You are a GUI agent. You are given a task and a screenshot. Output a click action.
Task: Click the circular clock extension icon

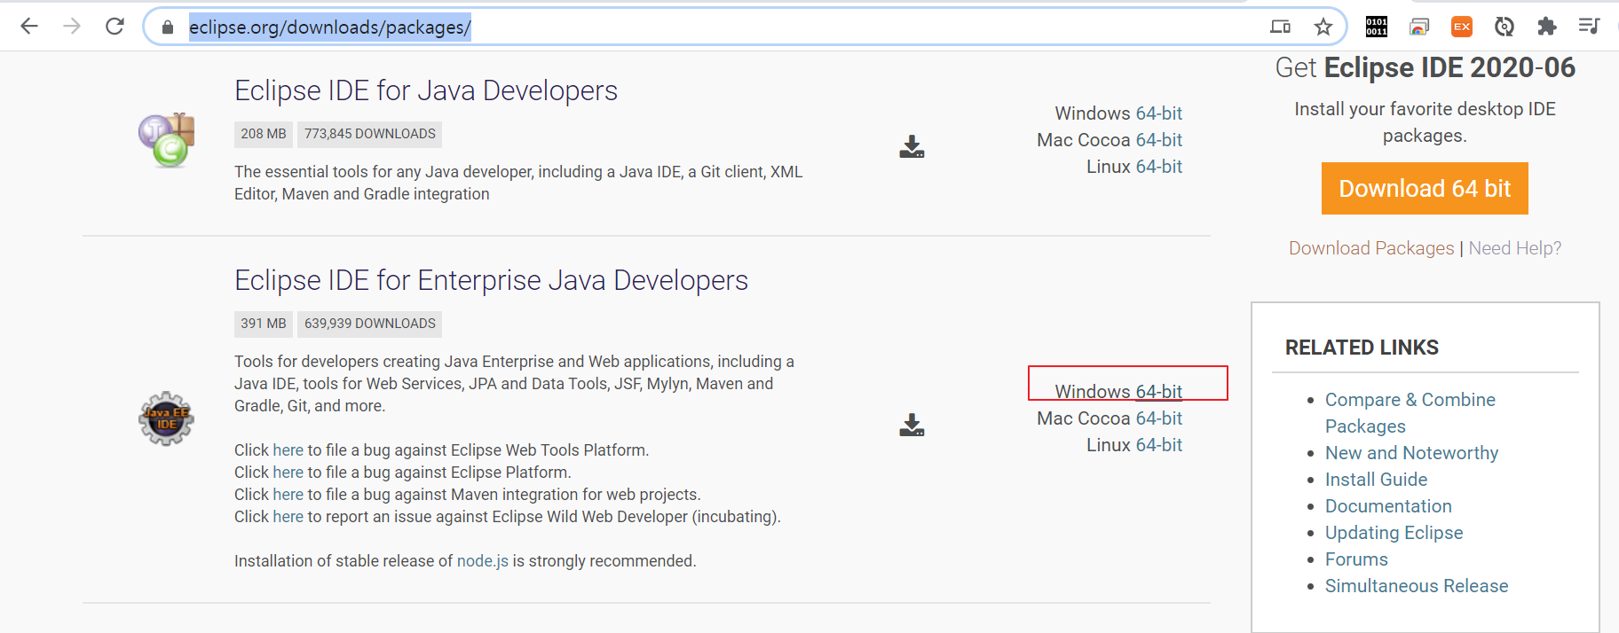1504,27
